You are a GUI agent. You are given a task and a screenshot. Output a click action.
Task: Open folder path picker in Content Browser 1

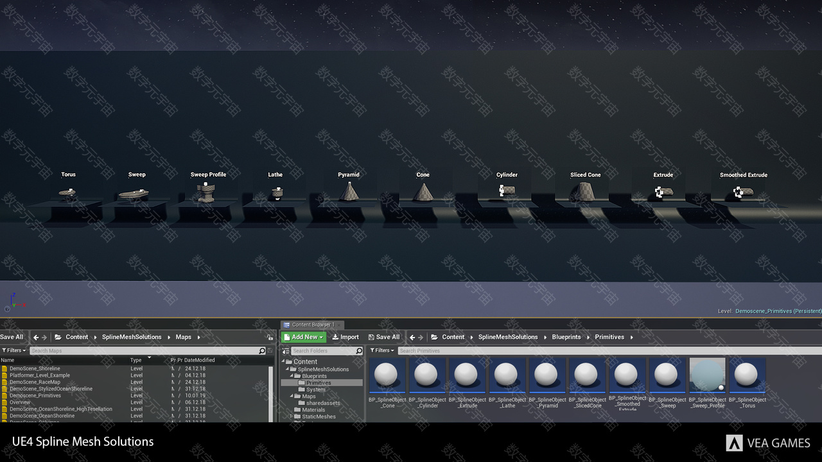point(435,337)
